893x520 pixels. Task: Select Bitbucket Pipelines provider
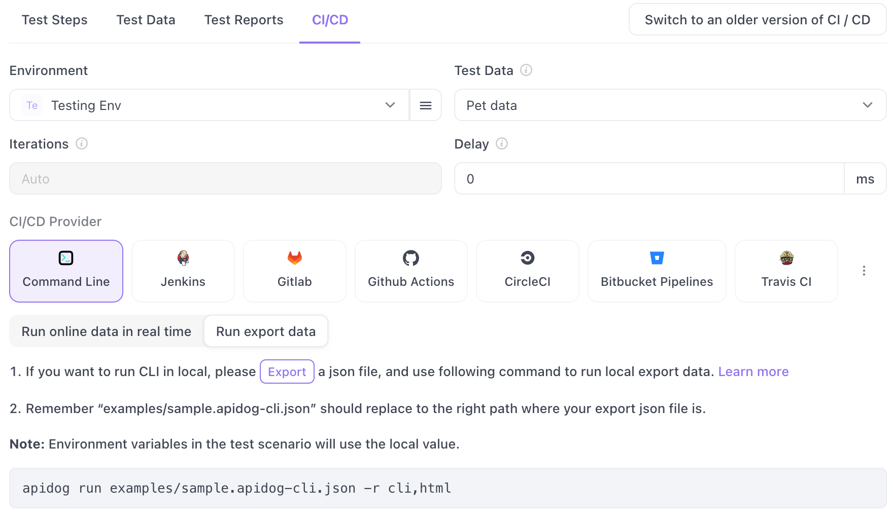[657, 271]
